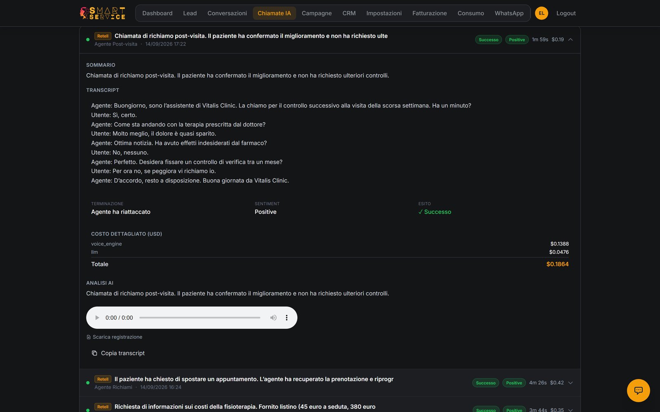Click llm cost $0.0476
The image size is (660, 412).
559,252
